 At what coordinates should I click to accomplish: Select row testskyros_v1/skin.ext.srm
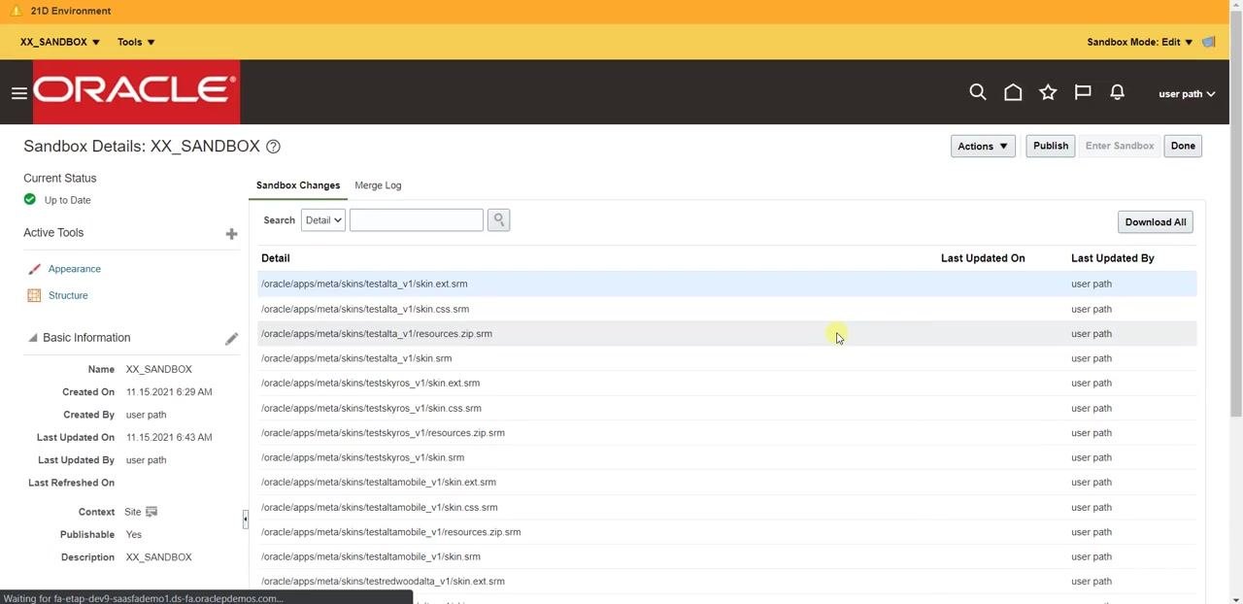click(x=727, y=383)
